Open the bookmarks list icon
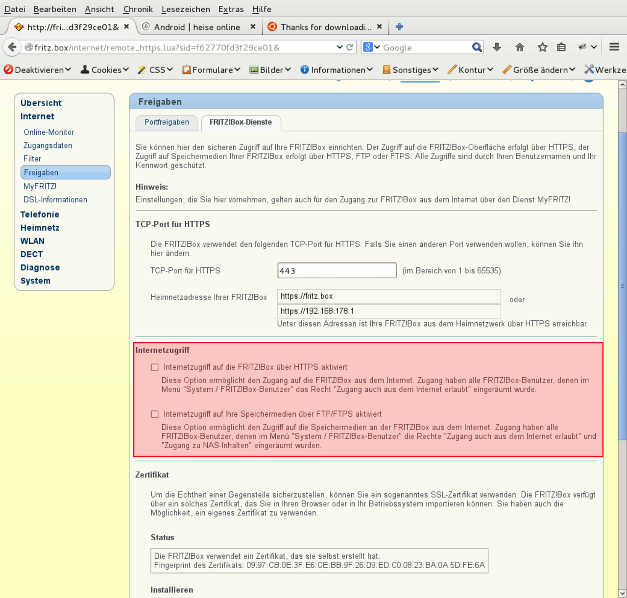This screenshot has height=598, width=627. click(x=561, y=47)
